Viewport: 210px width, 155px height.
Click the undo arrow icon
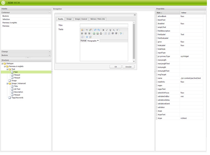pos(95,30)
